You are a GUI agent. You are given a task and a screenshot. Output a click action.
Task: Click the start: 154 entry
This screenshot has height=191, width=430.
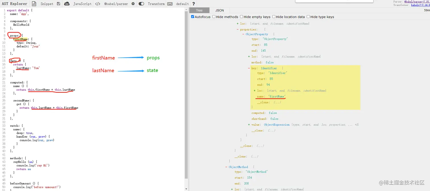tap(243, 178)
